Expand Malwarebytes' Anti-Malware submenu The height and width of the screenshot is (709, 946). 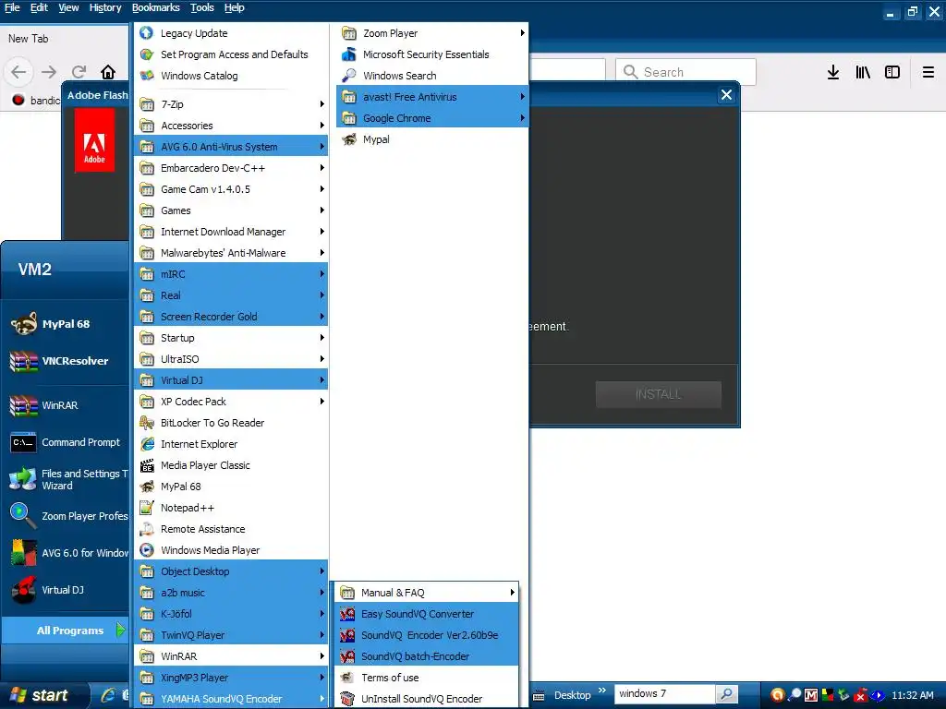231,253
